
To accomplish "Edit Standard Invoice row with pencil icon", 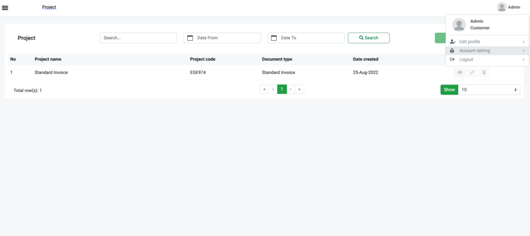I will point(472,72).
